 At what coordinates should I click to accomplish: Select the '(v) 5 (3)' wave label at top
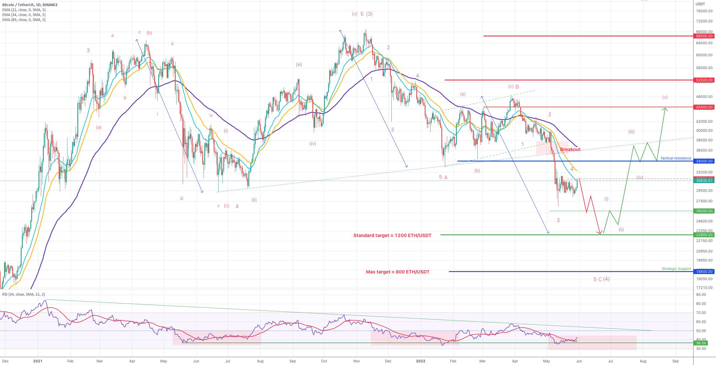pyautogui.click(x=362, y=14)
